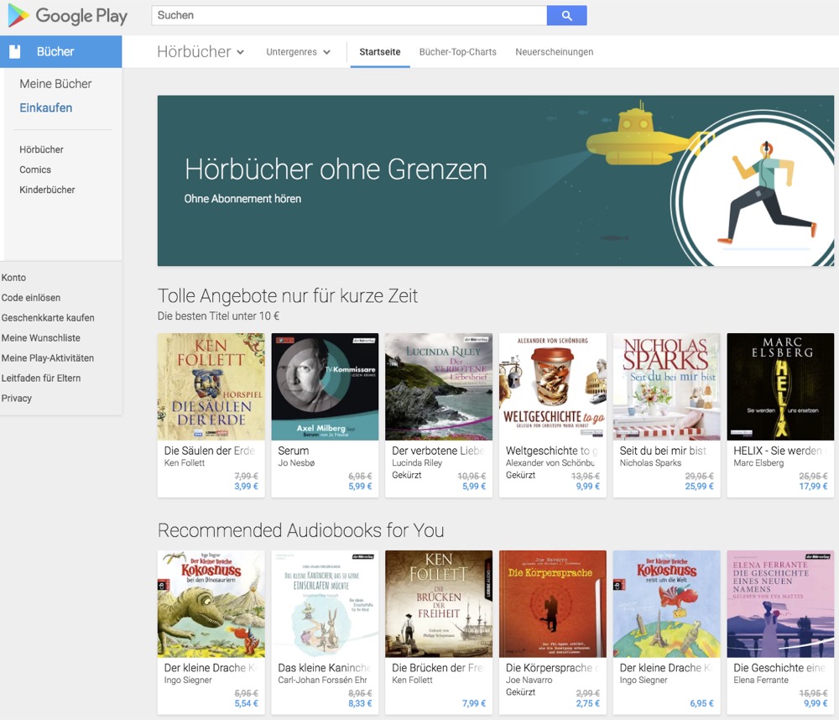Go to Kinderbücher category
Screen dimensions: 839x720
[x=47, y=190]
